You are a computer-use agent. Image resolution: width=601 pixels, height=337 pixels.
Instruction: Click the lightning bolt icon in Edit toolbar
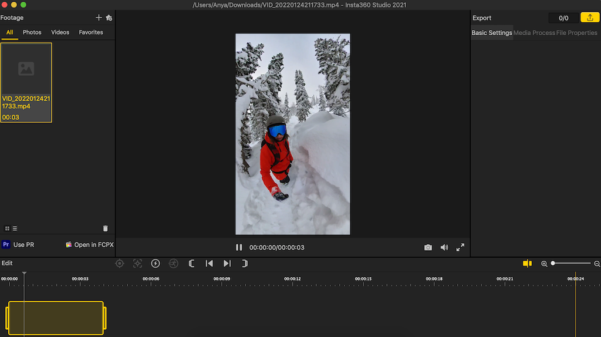point(156,264)
